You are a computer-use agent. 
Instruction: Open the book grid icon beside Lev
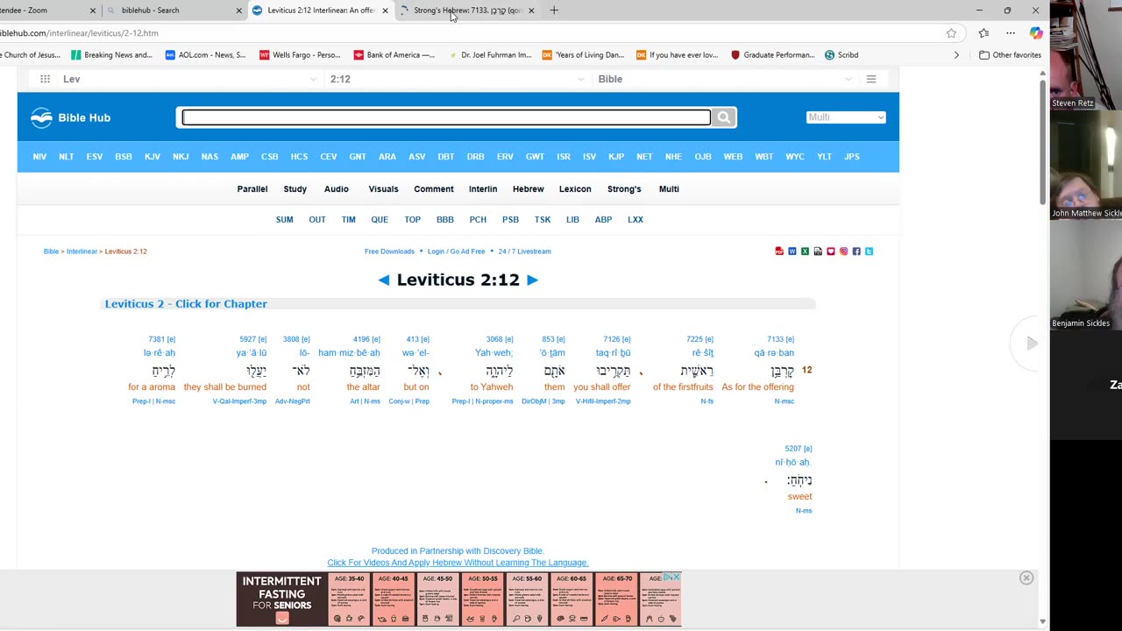coord(45,79)
